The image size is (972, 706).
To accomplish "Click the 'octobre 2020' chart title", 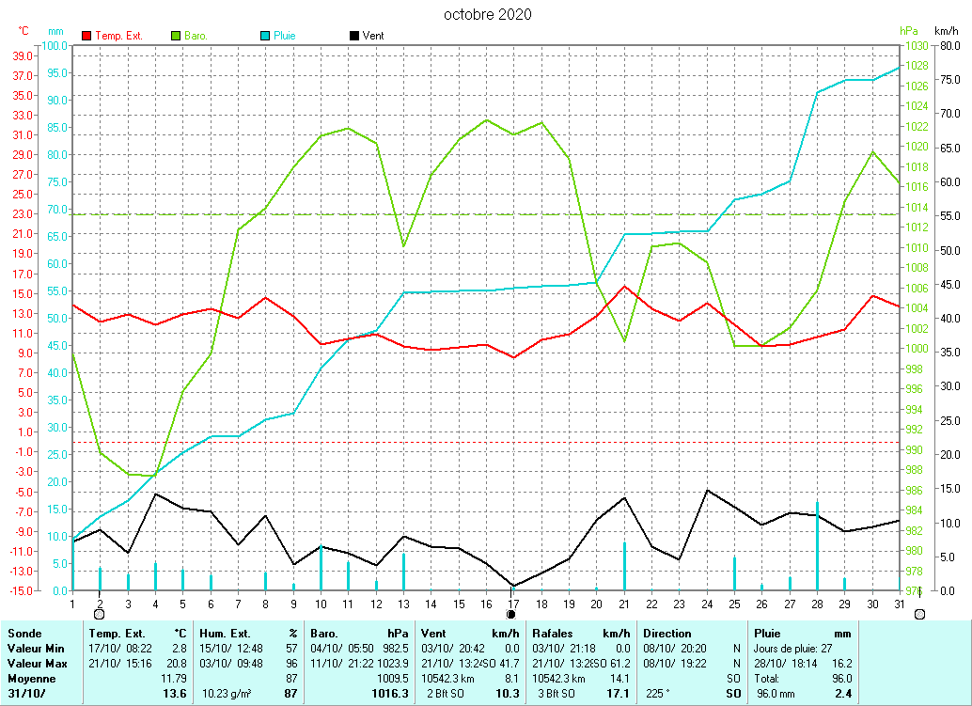I will click(487, 14).
